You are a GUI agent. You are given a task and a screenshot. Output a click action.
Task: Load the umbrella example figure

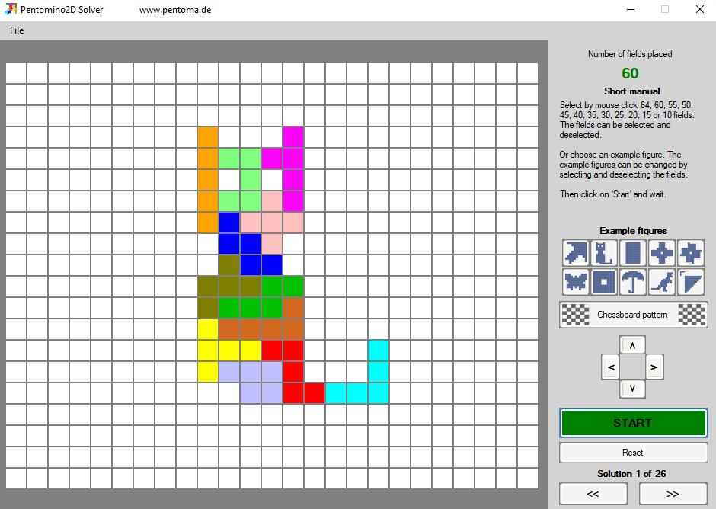(x=633, y=281)
